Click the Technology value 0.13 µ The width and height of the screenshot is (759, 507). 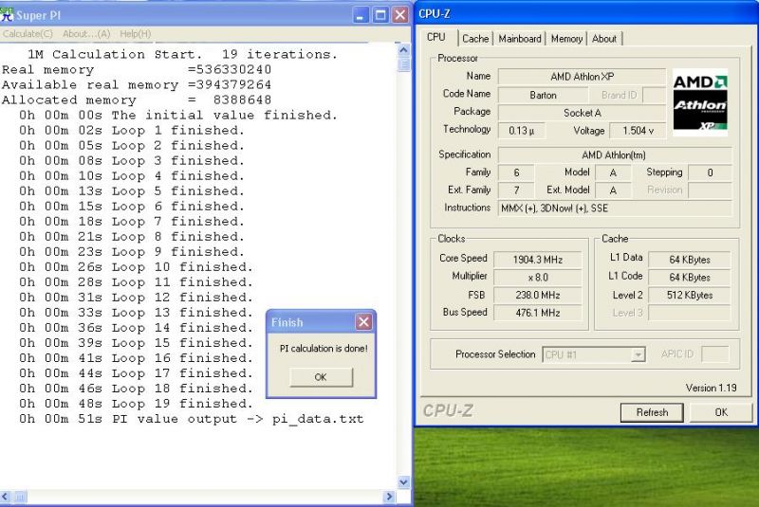(521, 131)
